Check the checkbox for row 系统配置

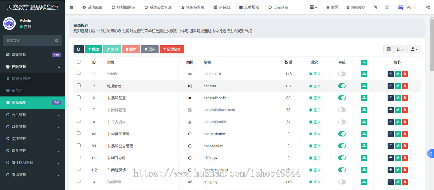(x=79, y=98)
